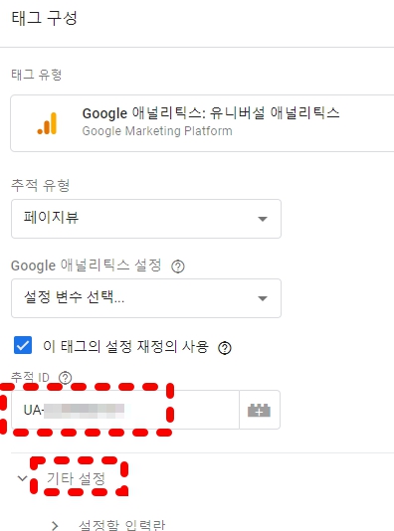
Task: Click the UA- tracking ID input field
Action: click(125, 410)
